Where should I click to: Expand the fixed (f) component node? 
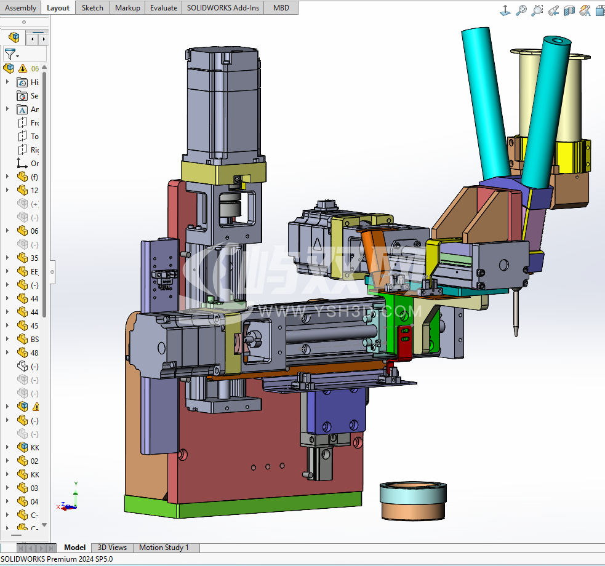(x=7, y=177)
